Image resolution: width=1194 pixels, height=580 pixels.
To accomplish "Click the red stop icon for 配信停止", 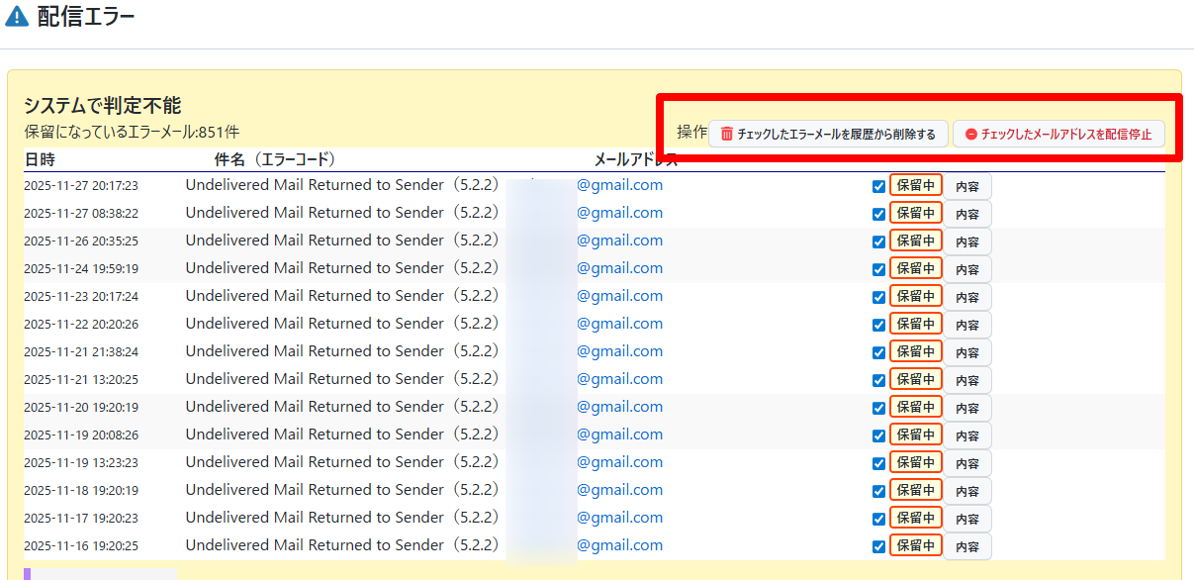I will pos(971,134).
